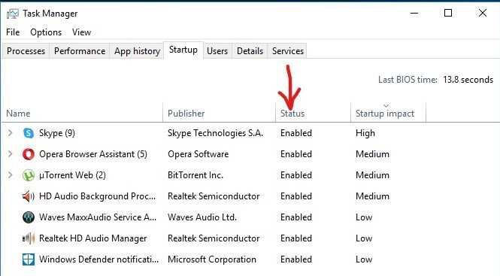The height and width of the screenshot is (276, 500).
Task: Click the µTorrent Web icon
Action: click(29, 175)
